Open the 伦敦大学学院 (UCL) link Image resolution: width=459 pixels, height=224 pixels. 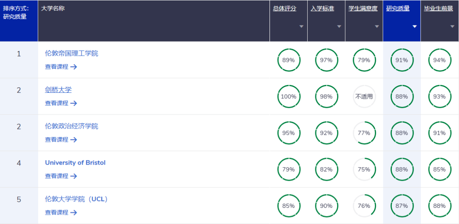76,199
